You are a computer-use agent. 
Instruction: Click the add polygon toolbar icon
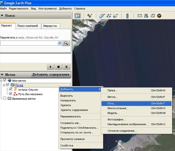(102, 16)
